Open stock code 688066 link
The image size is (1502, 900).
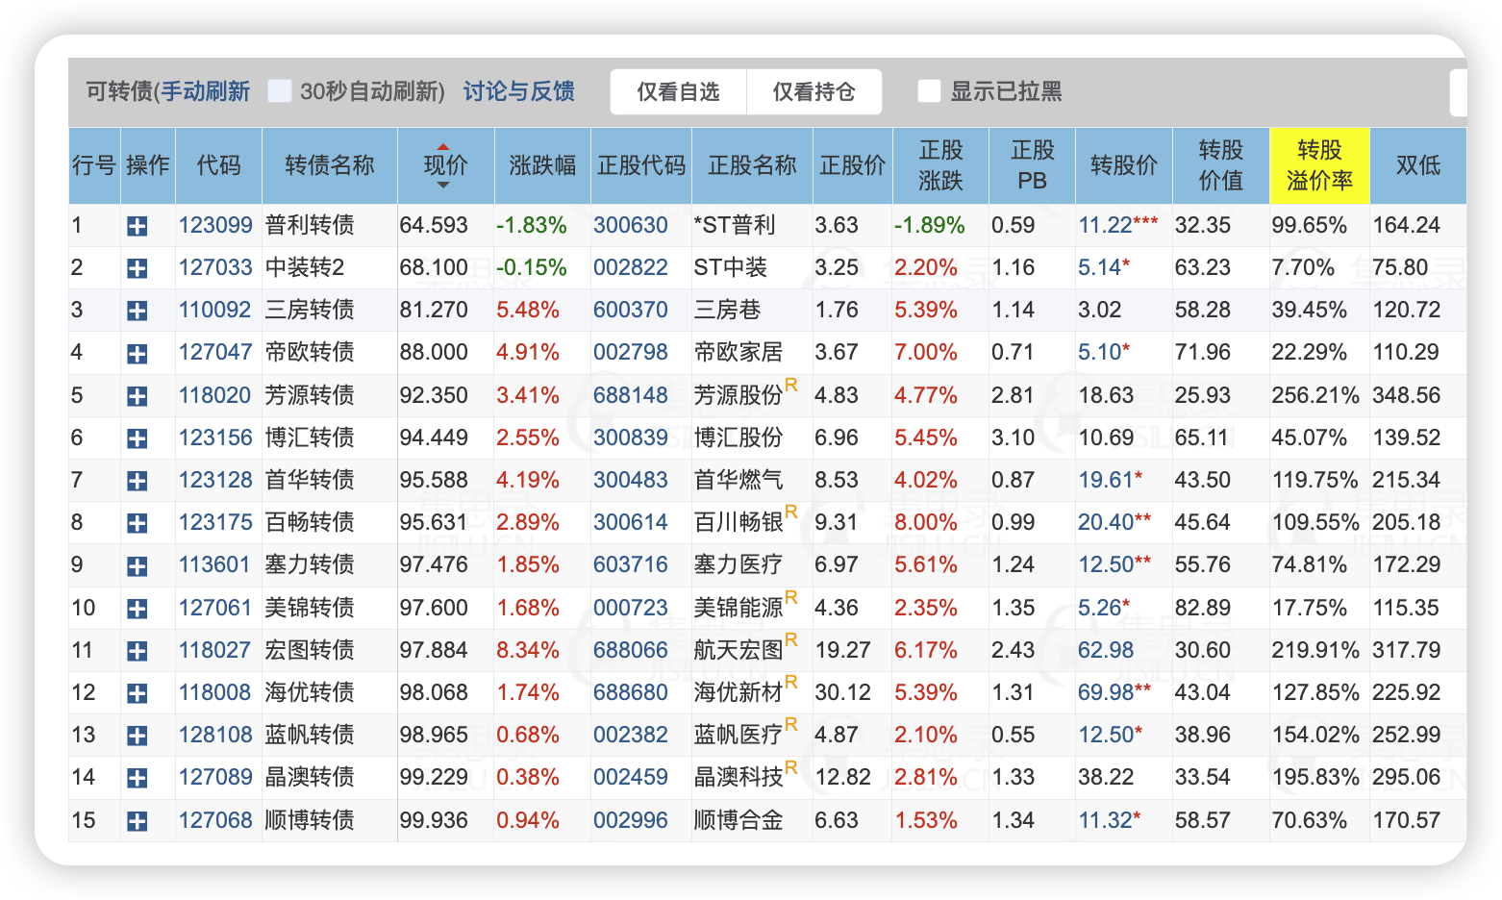pyautogui.click(x=631, y=651)
